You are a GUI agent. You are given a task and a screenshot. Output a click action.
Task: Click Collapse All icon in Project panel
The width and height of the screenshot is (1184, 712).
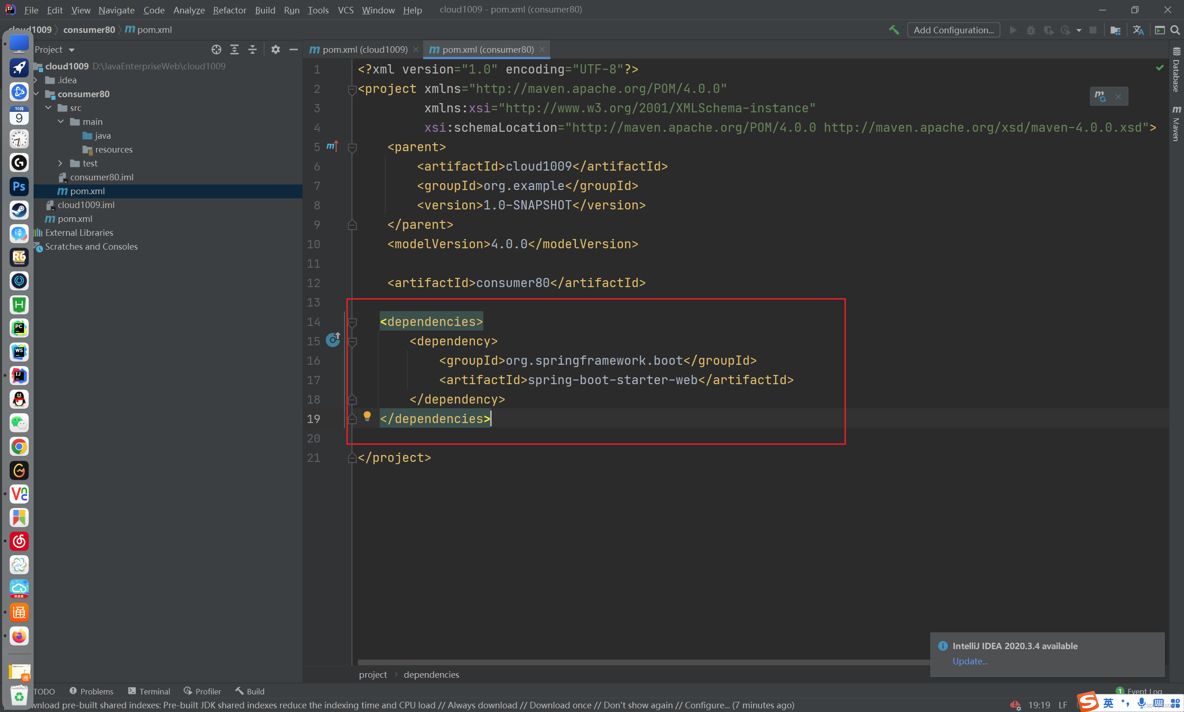[253, 49]
